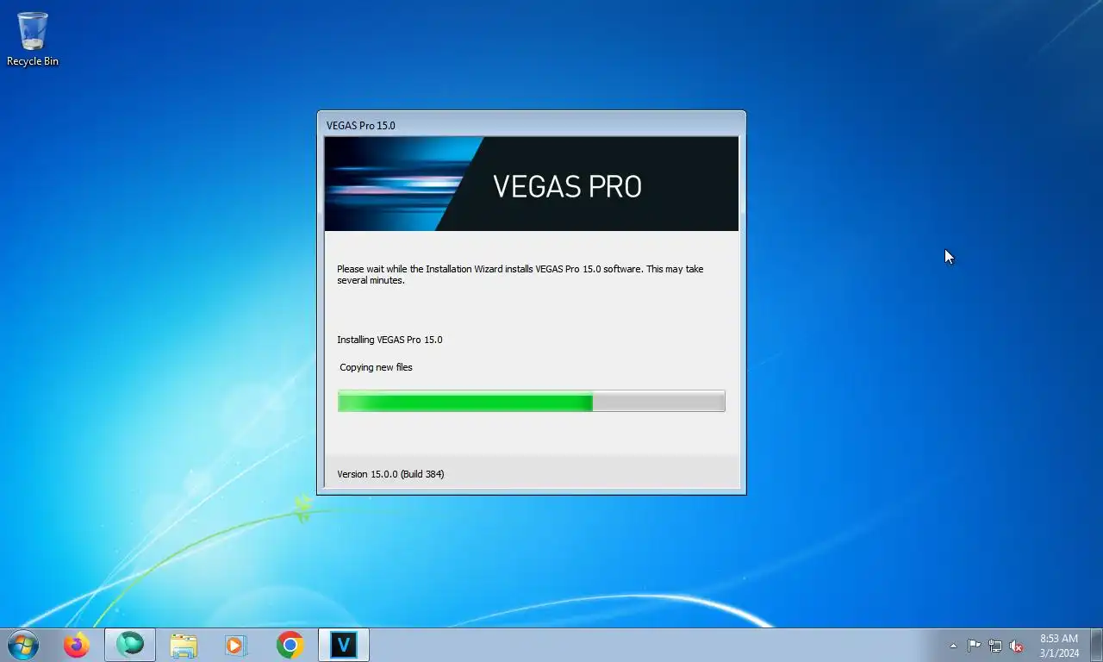Click the VEGAS Pro 15.0 title bar

pyautogui.click(x=532, y=125)
